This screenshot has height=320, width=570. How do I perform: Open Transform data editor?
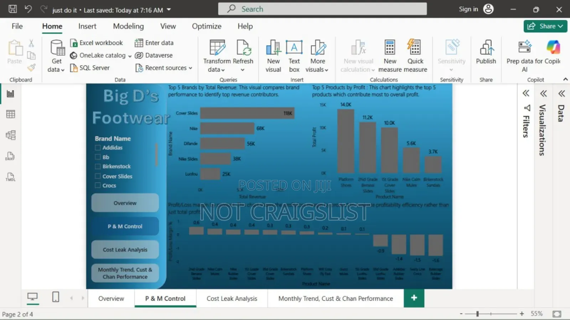(217, 56)
